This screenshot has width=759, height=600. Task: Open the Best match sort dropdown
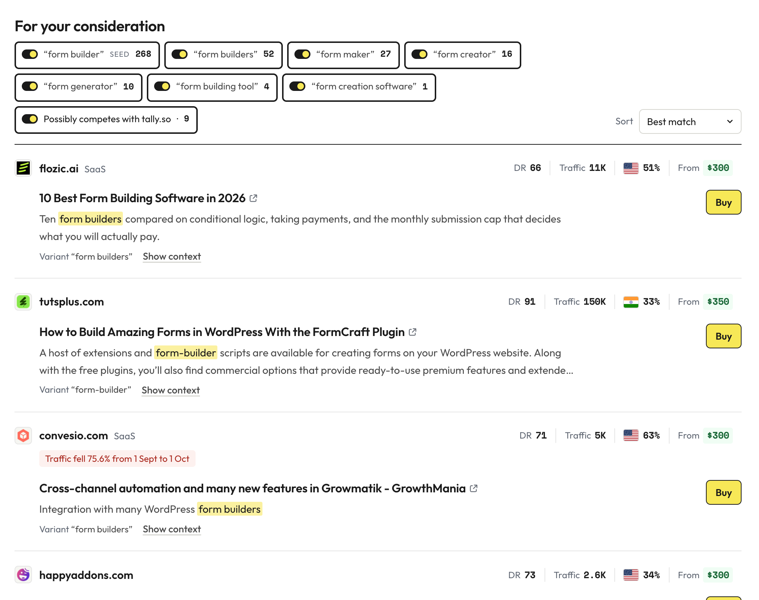(x=690, y=121)
